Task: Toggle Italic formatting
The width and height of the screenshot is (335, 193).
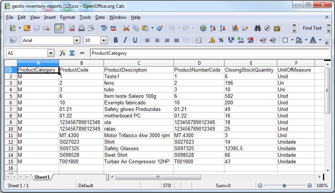Action: click(x=125, y=40)
